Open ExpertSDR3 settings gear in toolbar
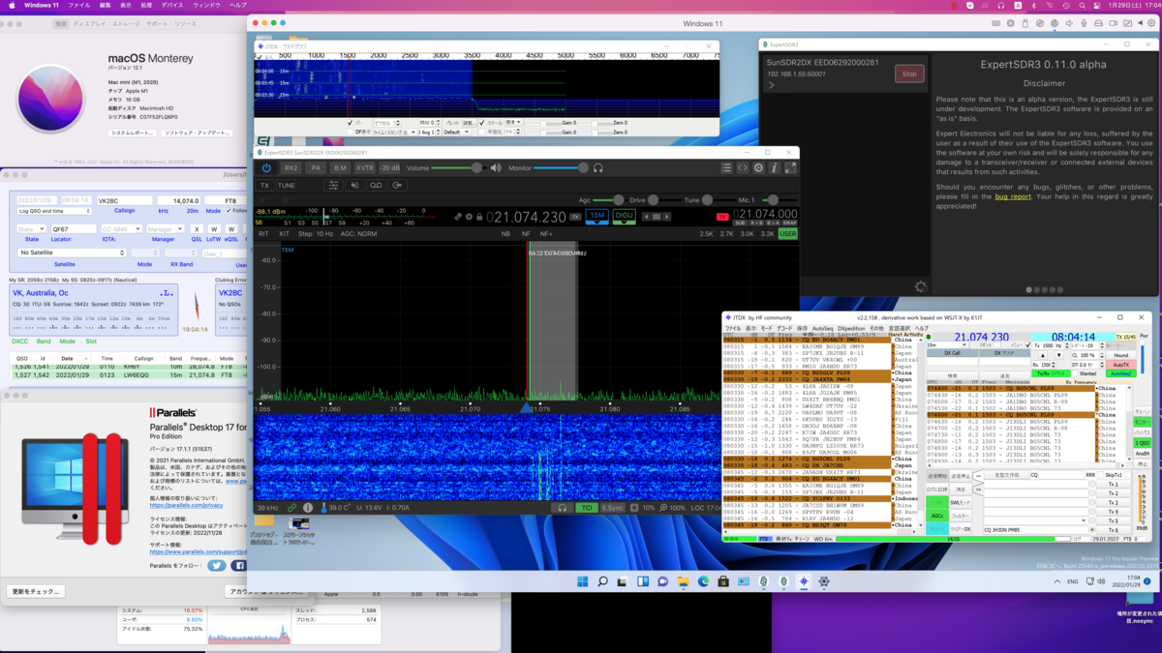 pos(758,168)
